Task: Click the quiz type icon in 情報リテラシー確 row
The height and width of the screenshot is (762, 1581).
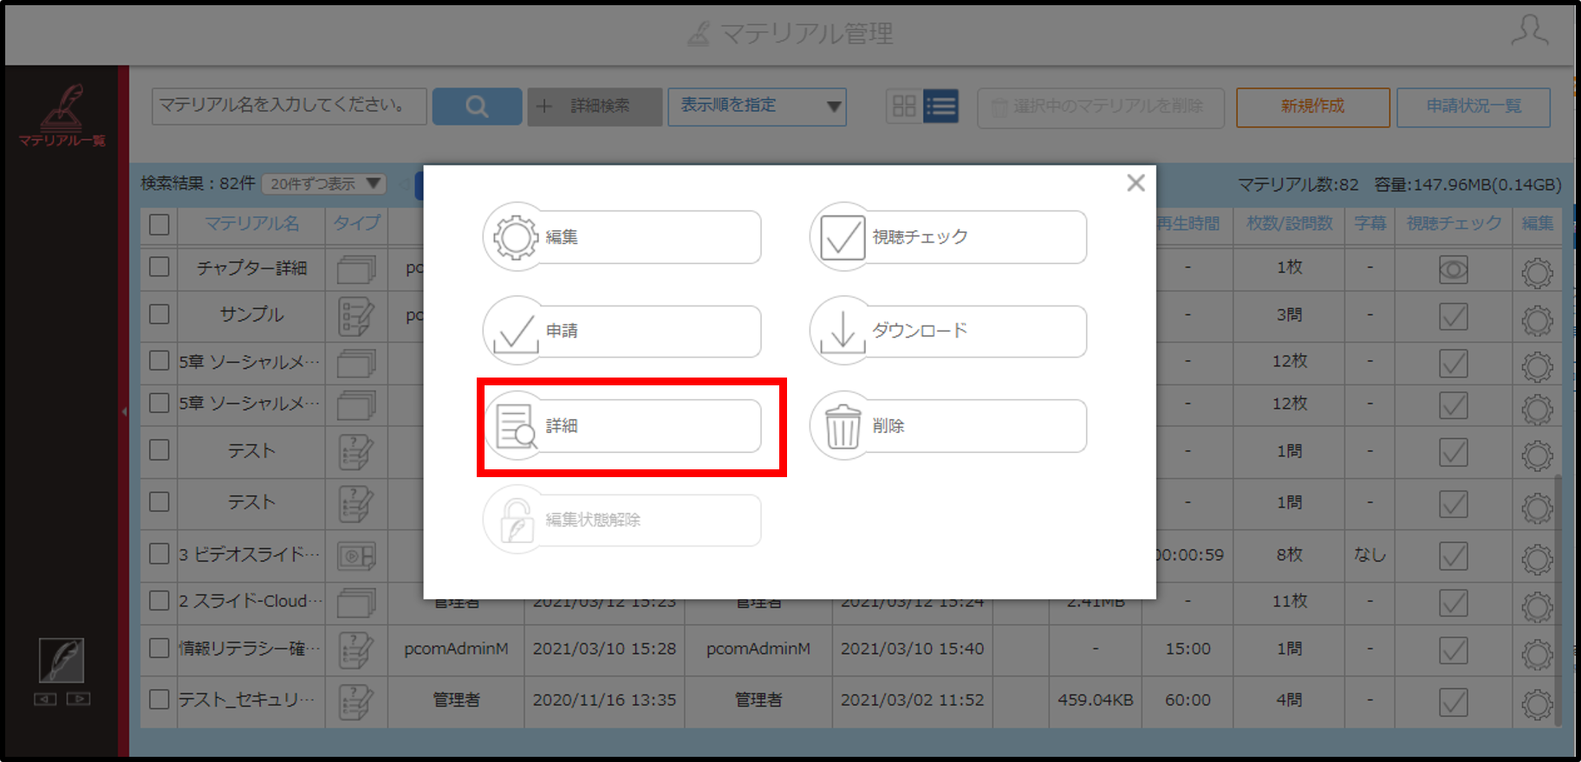Action: [356, 651]
